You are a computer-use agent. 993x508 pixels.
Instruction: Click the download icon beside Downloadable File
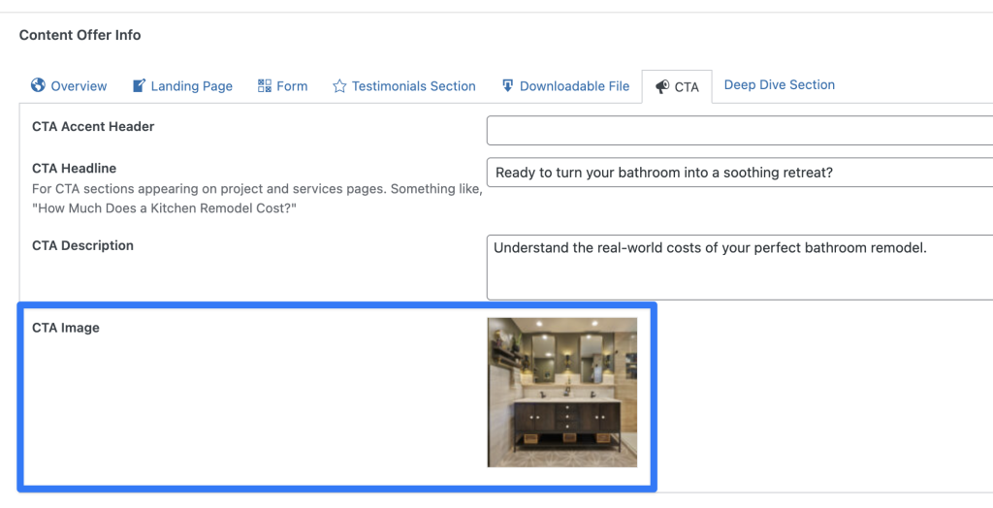(x=507, y=85)
